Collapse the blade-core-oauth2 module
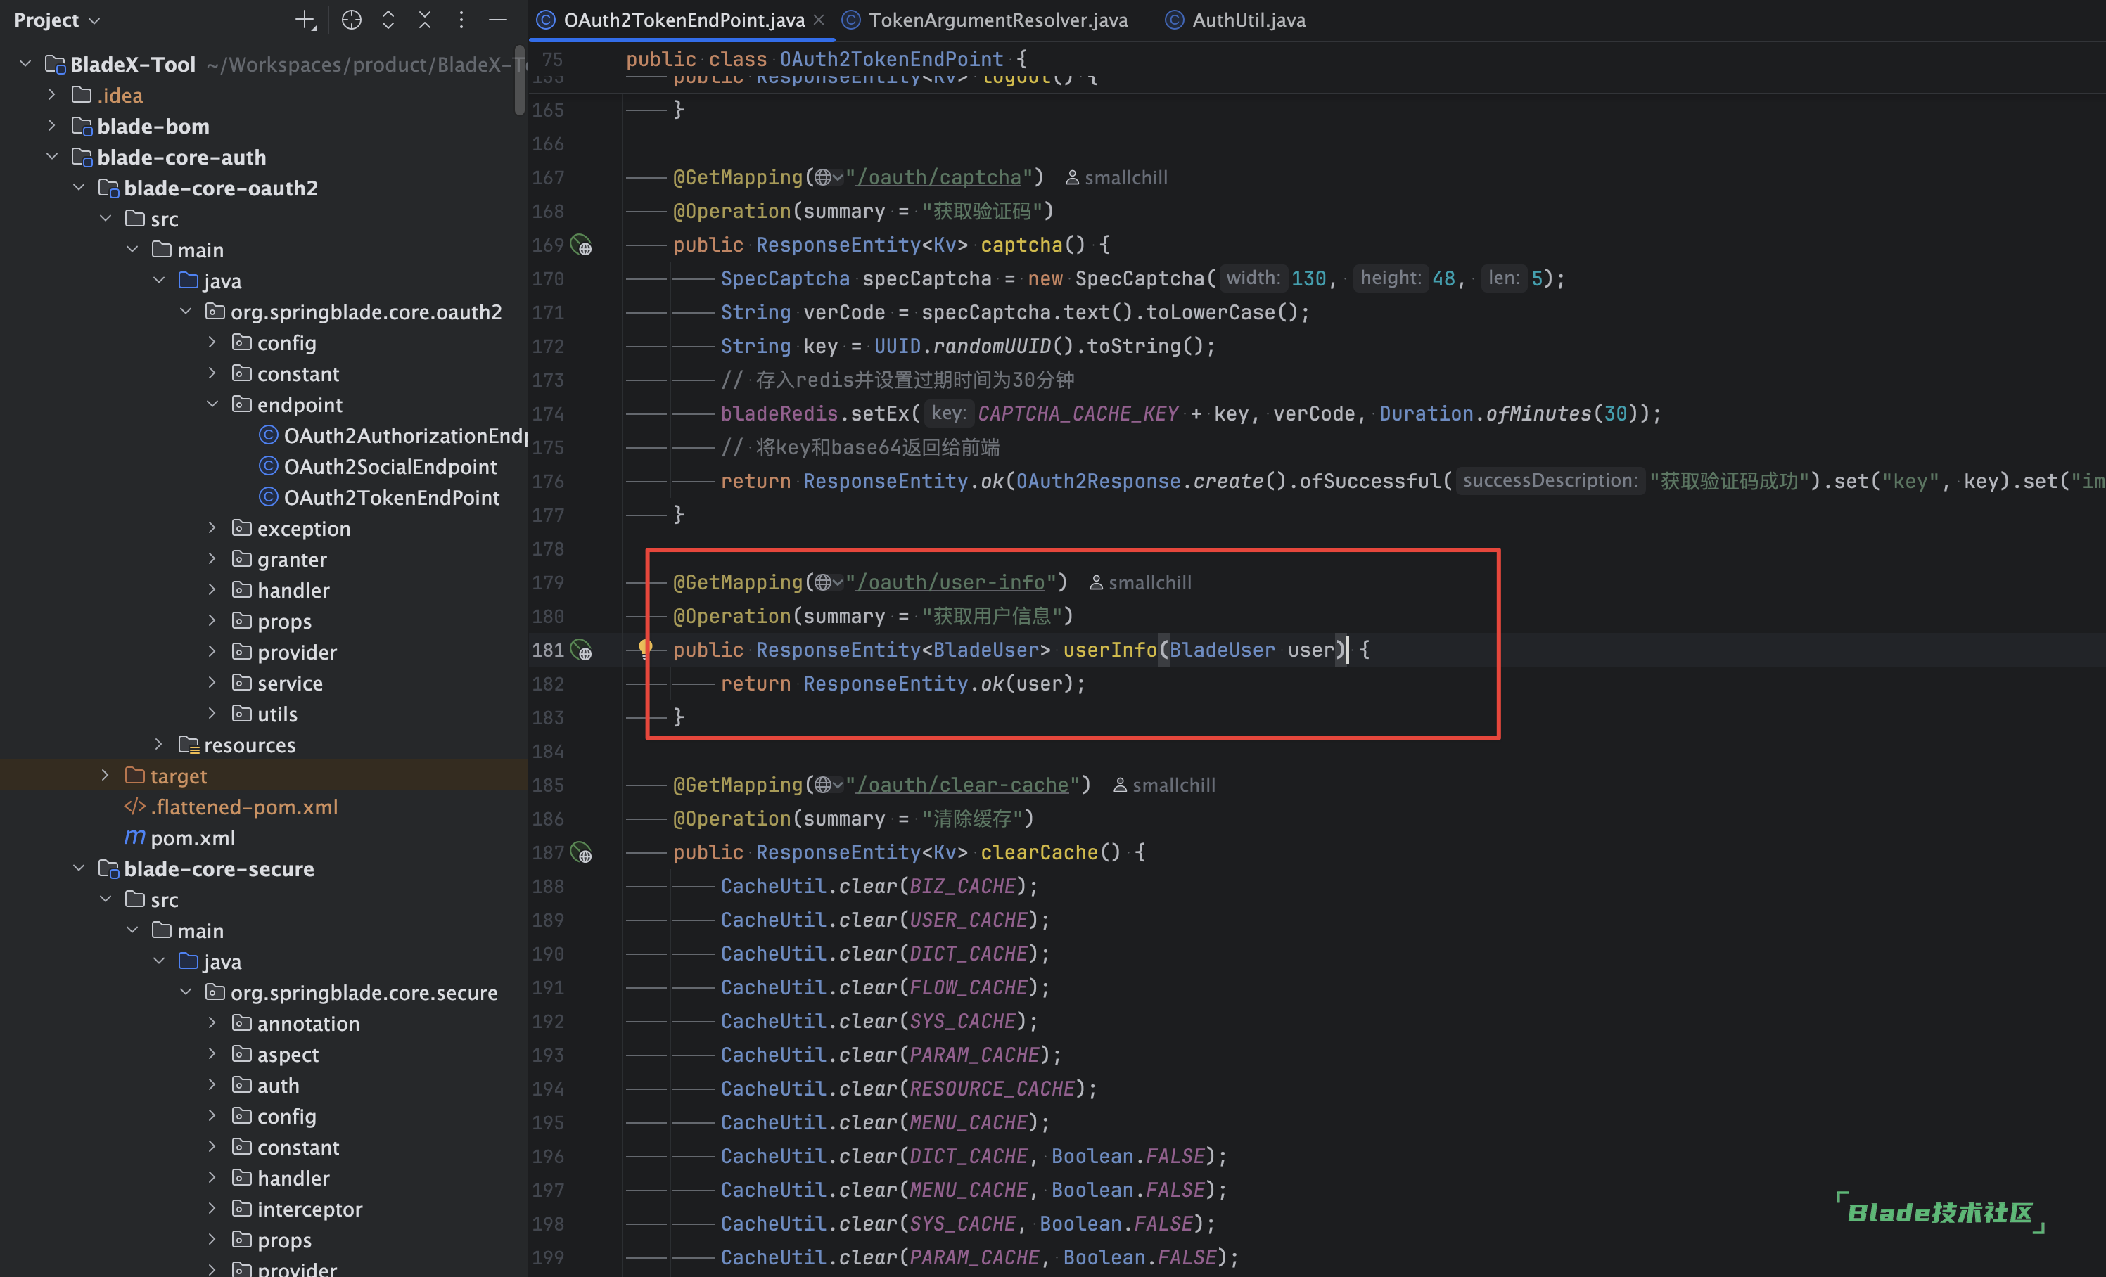Viewport: 2106px width, 1277px height. pos(79,188)
